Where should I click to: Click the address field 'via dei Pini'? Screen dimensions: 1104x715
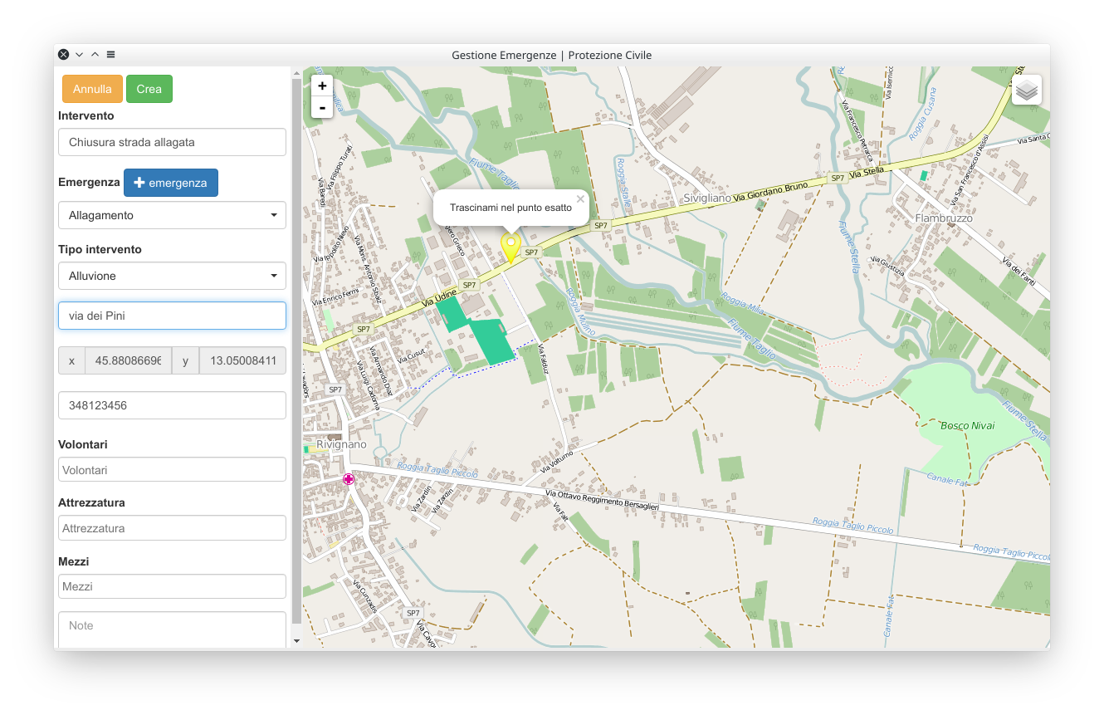172,316
